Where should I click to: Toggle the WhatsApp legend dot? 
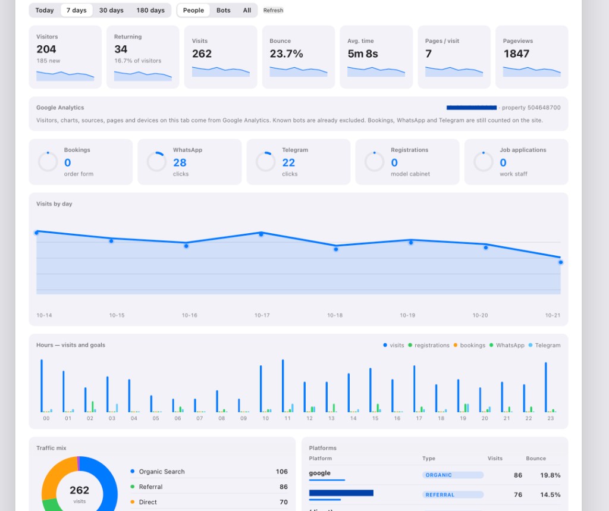(x=491, y=345)
